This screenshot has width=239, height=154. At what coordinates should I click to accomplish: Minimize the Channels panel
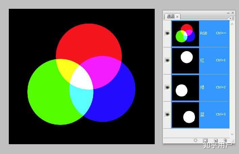pos(228,13)
